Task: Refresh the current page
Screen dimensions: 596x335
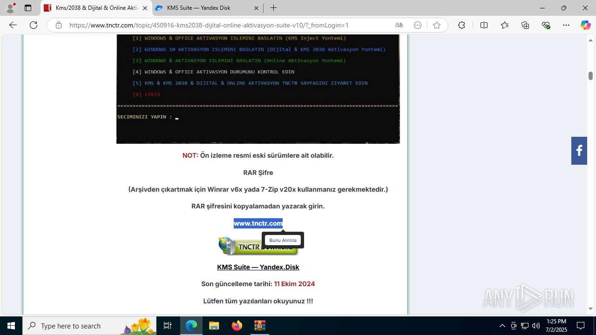Action: point(34,25)
